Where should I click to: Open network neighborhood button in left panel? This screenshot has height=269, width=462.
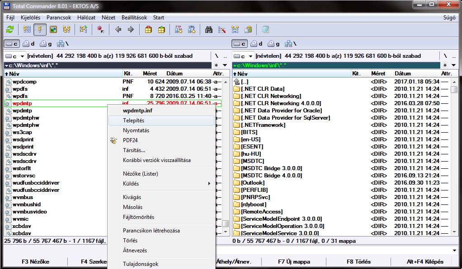(63, 44)
